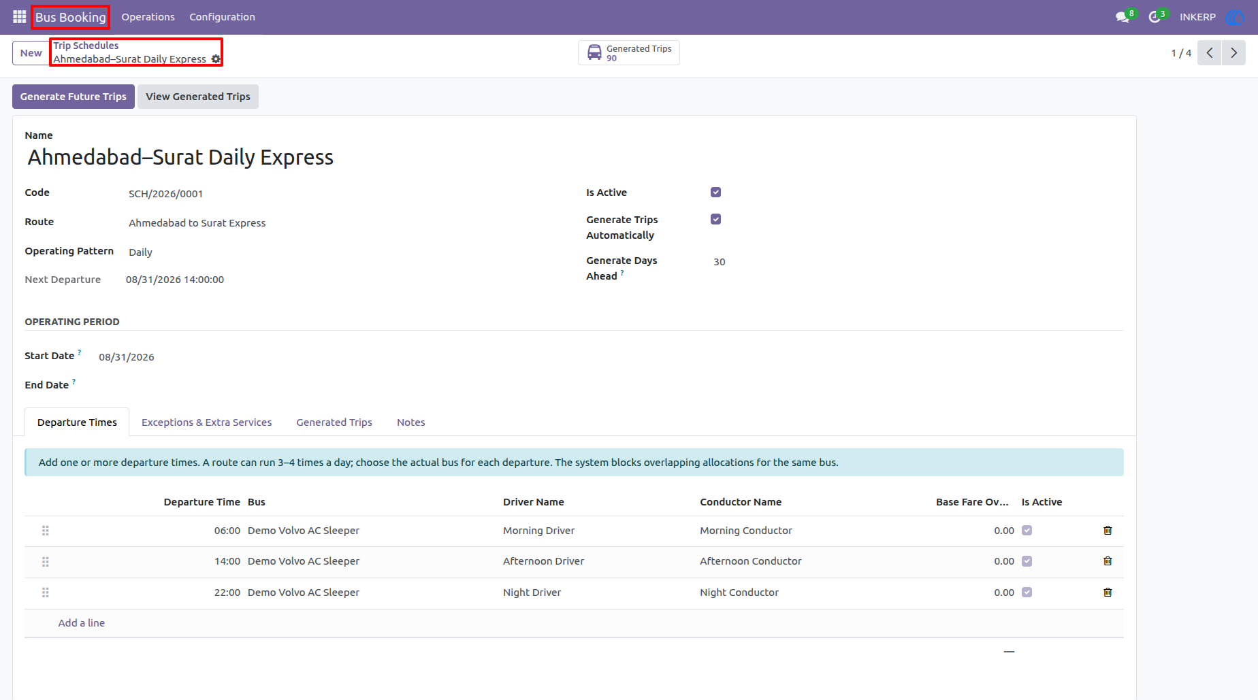
Task: Switch to Exceptions & Extra Services tab
Action: point(206,422)
